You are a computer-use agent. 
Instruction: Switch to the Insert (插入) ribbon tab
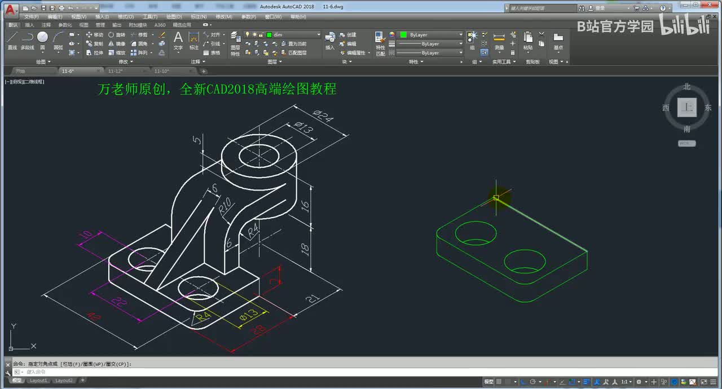click(x=29, y=25)
